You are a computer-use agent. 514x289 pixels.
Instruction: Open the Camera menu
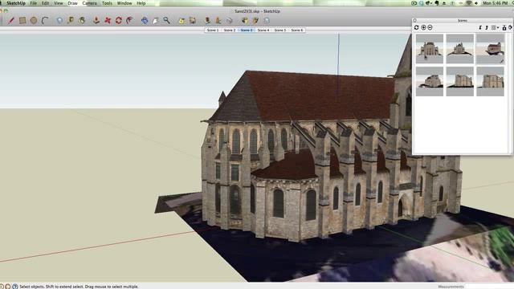(89, 3)
